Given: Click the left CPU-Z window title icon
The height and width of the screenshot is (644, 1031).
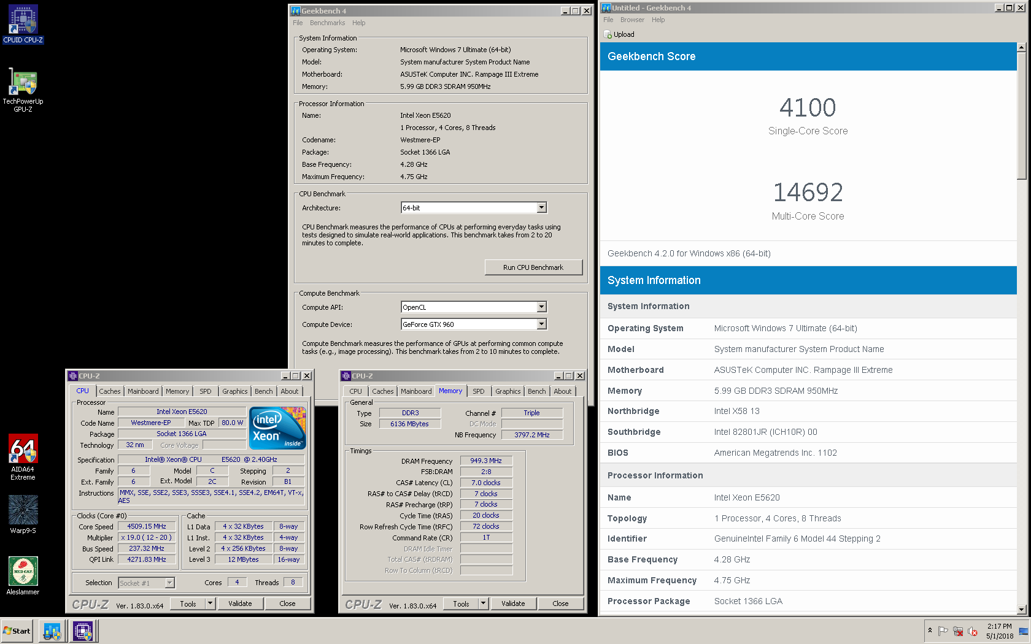Looking at the screenshot, I should [x=72, y=376].
